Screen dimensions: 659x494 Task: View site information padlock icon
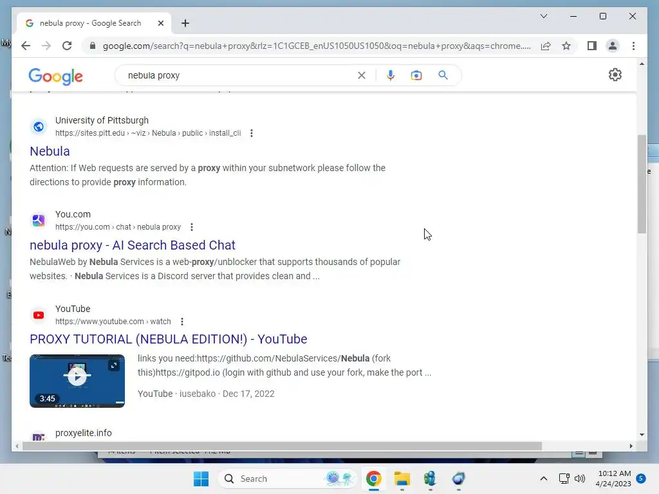tap(93, 46)
